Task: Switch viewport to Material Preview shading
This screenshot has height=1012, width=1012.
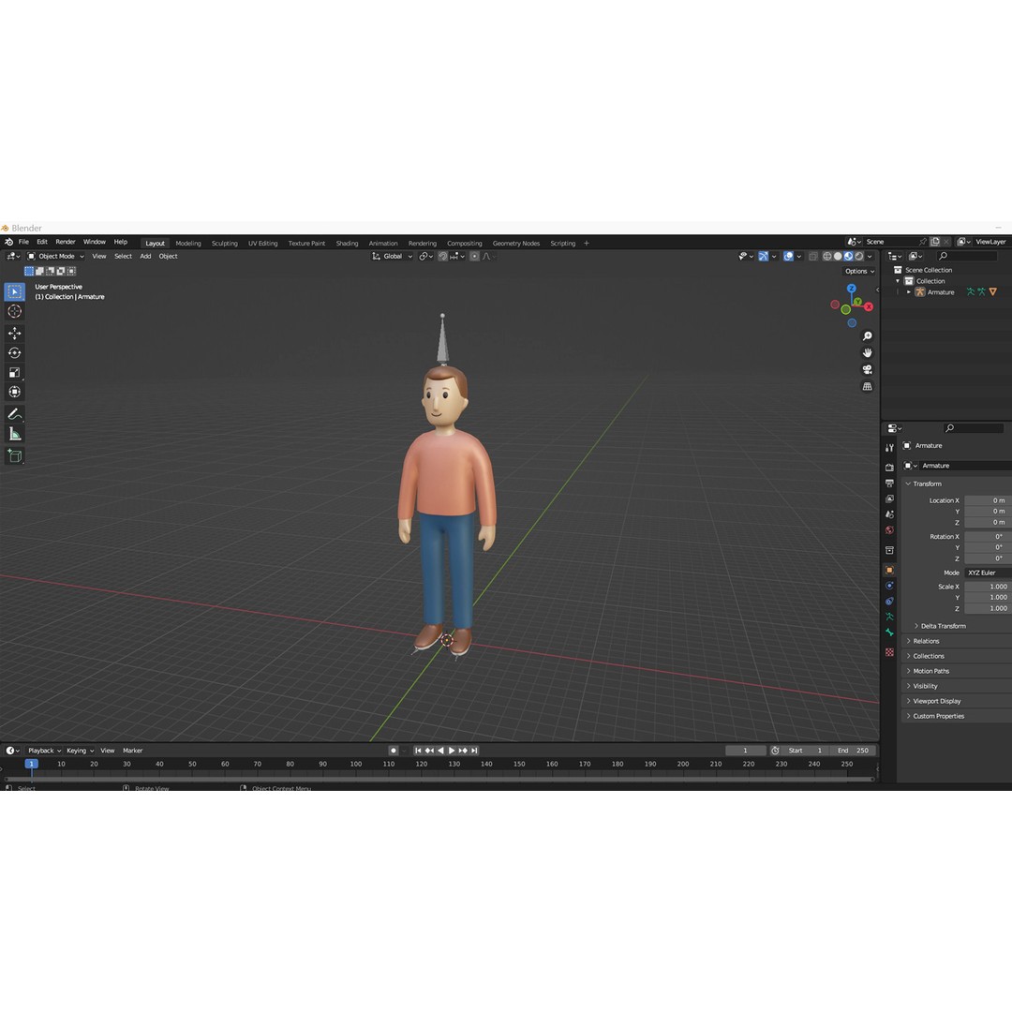Action: pyautogui.click(x=847, y=256)
